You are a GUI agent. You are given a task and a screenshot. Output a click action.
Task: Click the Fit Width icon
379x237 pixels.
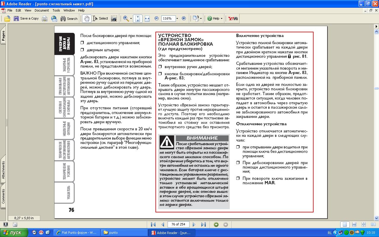pos(147,18)
